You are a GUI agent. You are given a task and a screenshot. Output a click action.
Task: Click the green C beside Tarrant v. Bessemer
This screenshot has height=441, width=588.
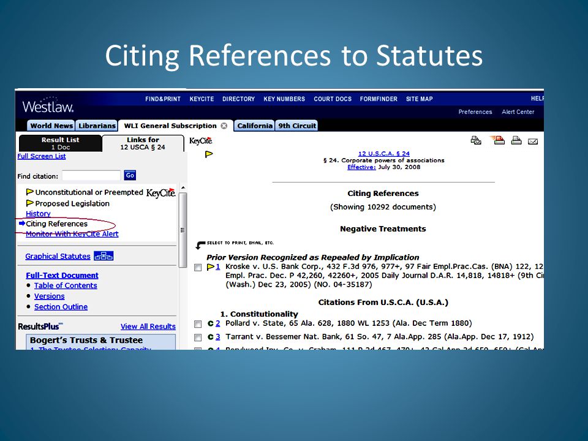[x=210, y=337]
